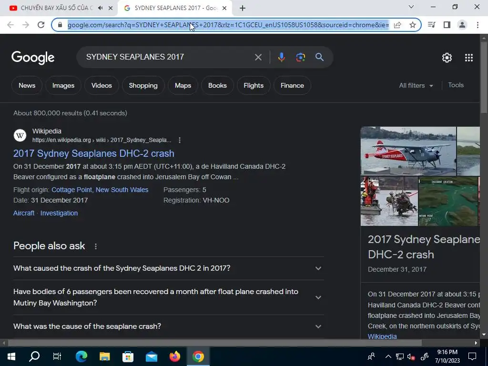Clear the search box text
This screenshot has width=488, height=366.
258,57
